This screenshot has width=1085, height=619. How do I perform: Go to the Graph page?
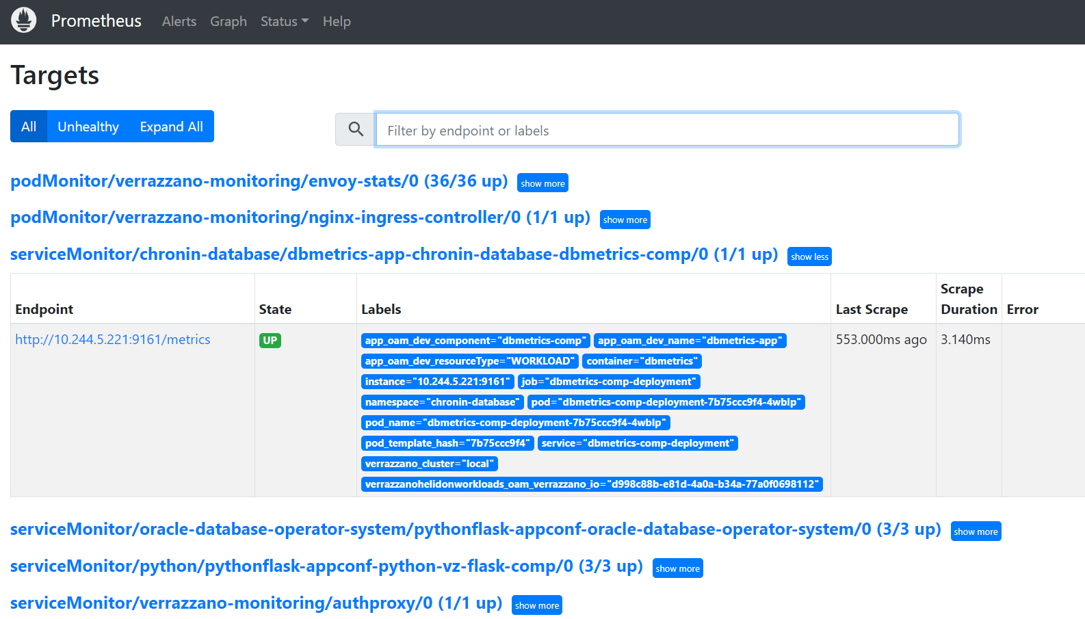coord(228,21)
